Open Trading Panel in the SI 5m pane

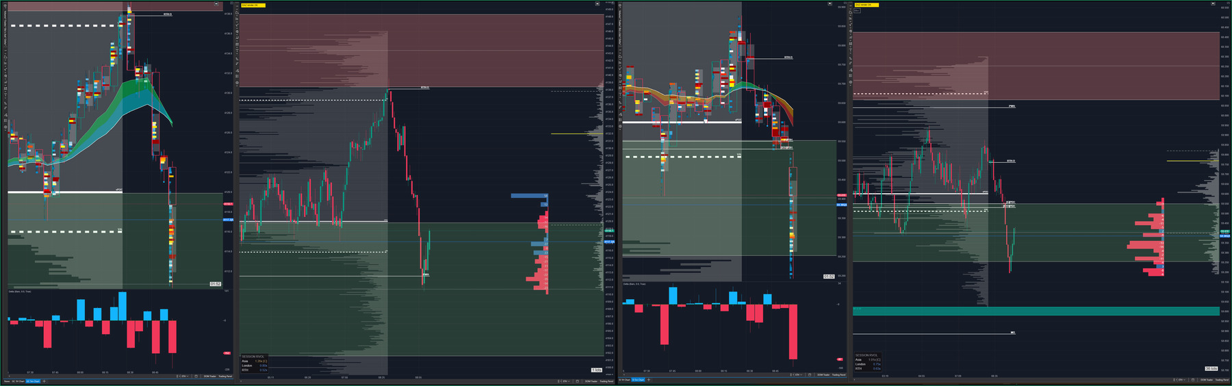click(838, 374)
